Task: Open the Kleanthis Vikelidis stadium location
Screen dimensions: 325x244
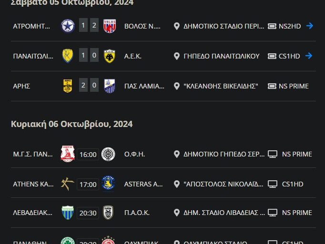Action: [x=220, y=86]
